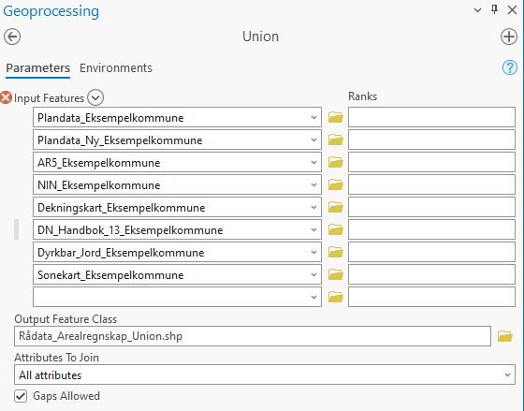The height and width of the screenshot is (411, 524).
Task: Select the Parameters tab
Action: point(37,68)
